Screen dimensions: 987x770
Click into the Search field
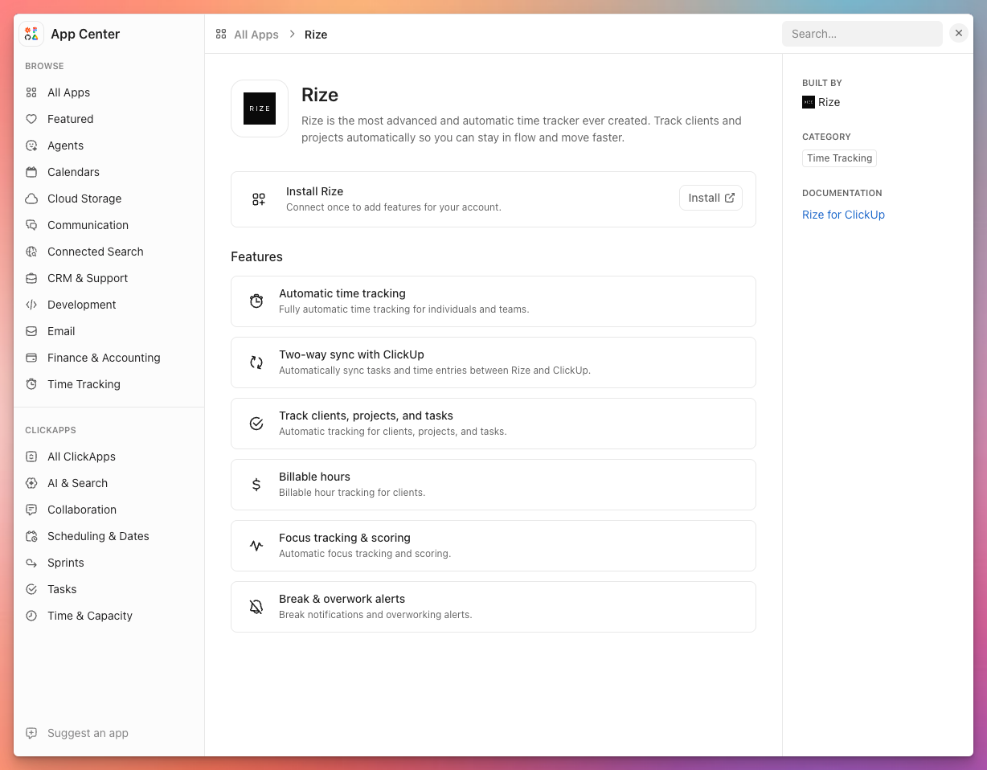tap(862, 34)
